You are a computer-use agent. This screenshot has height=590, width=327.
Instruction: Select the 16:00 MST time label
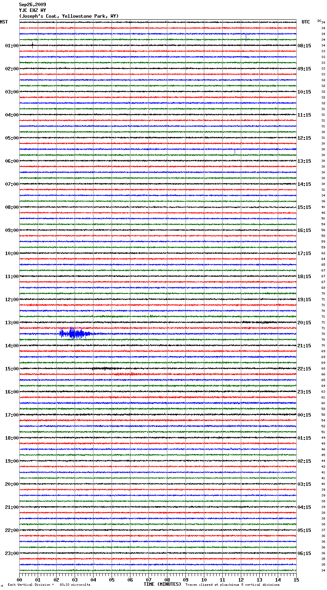click(x=12, y=392)
